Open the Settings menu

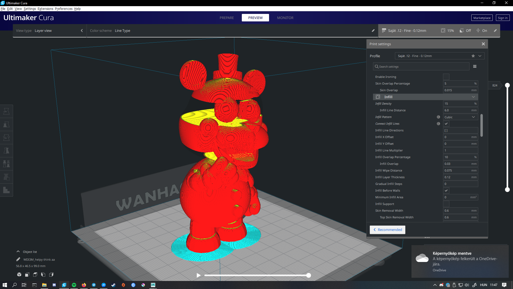point(30,9)
